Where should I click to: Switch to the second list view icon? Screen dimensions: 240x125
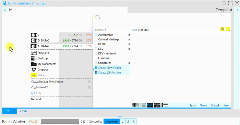point(143,105)
